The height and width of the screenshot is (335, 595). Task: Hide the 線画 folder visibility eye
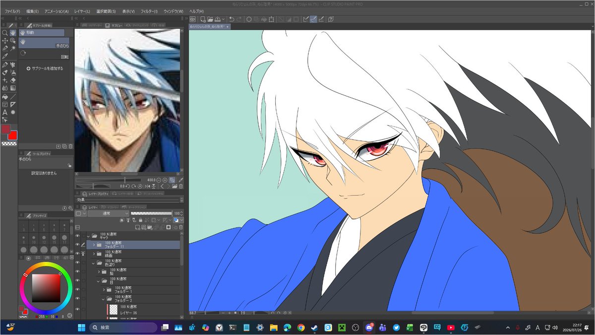[x=77, y=253]
